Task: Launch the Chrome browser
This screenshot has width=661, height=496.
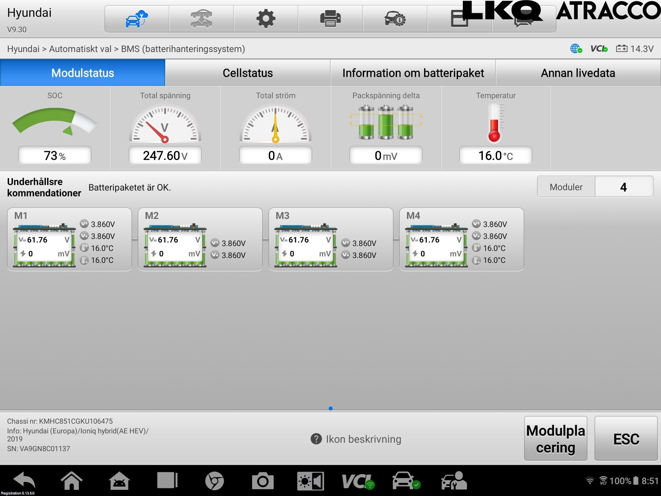Action: [215, 480]
